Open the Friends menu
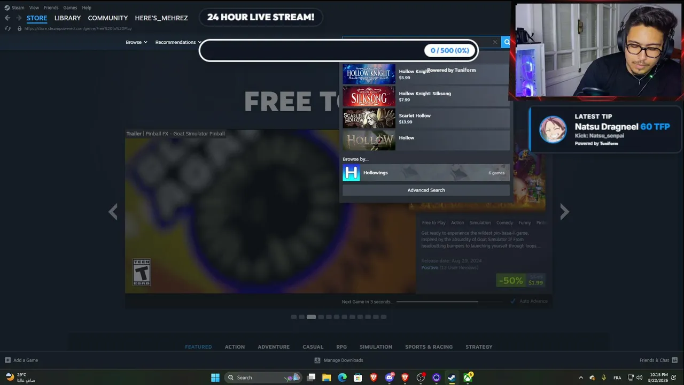This screenshot has height=385, width=684. pos(51,7)
